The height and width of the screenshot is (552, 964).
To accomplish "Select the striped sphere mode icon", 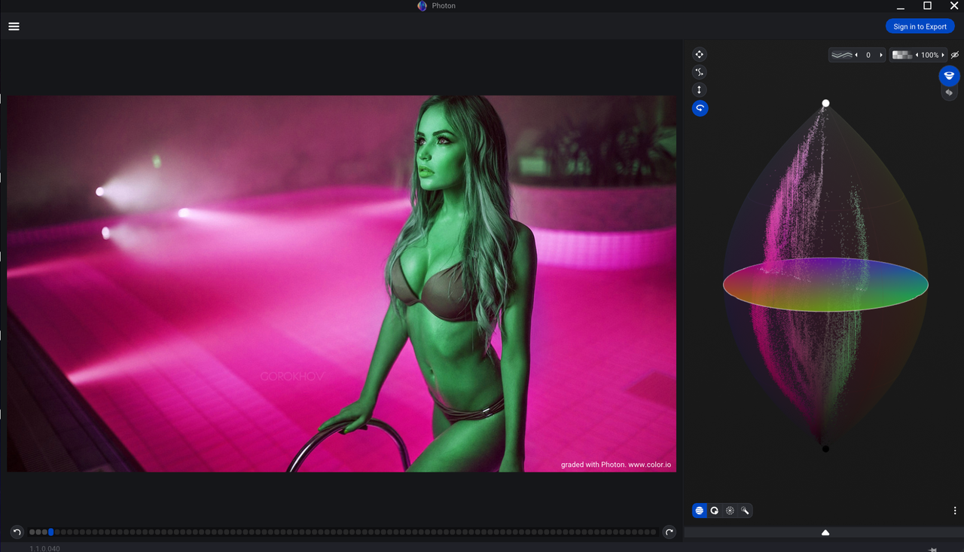I will coord(700,511).
